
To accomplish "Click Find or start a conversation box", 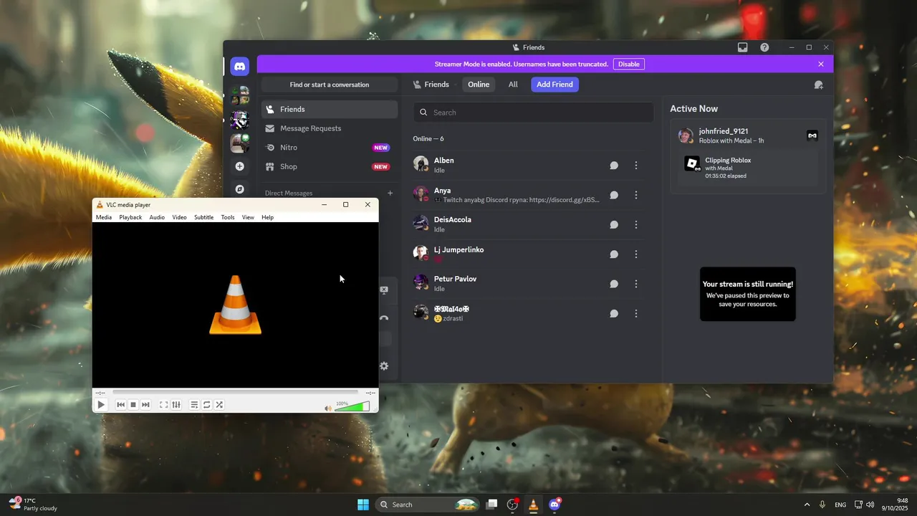I will [330, 85].
